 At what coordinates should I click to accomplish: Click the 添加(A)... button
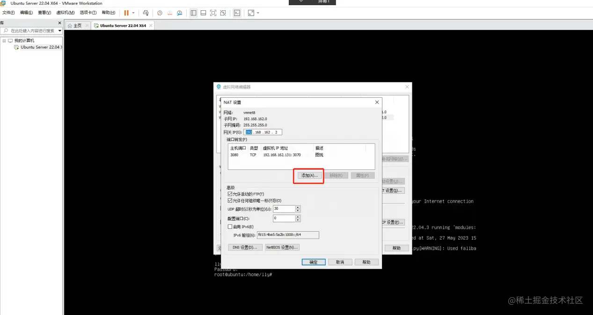(x=309, y=176)
